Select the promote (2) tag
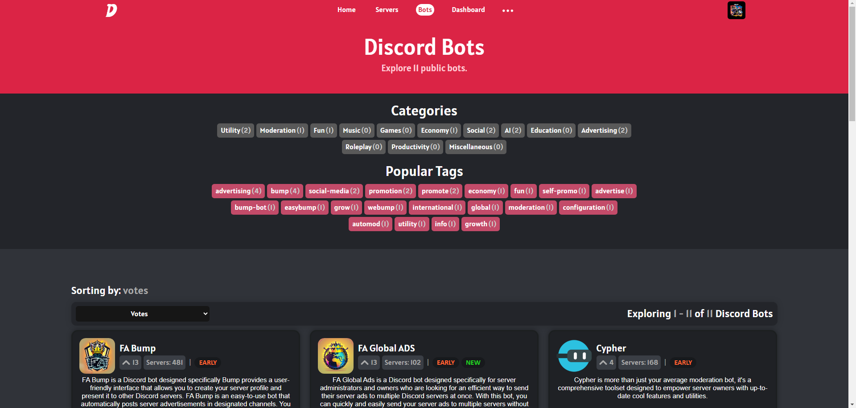Viewport: 856px width, 408px height. [x=440, y=191]
